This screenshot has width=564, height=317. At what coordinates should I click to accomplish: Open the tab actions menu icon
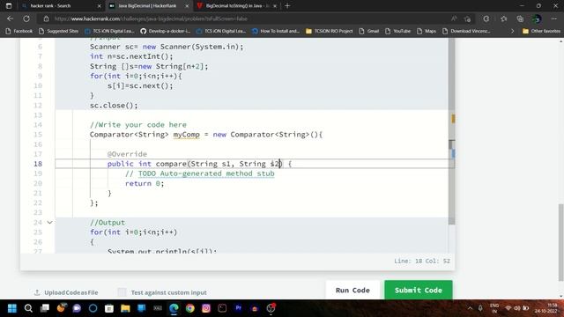tap(9, 6)
